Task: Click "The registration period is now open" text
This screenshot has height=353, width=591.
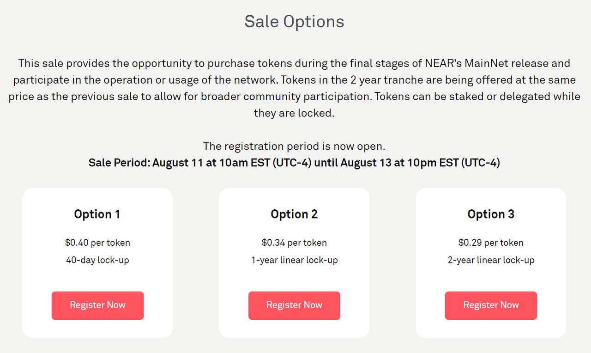Action: coord(294,146)
